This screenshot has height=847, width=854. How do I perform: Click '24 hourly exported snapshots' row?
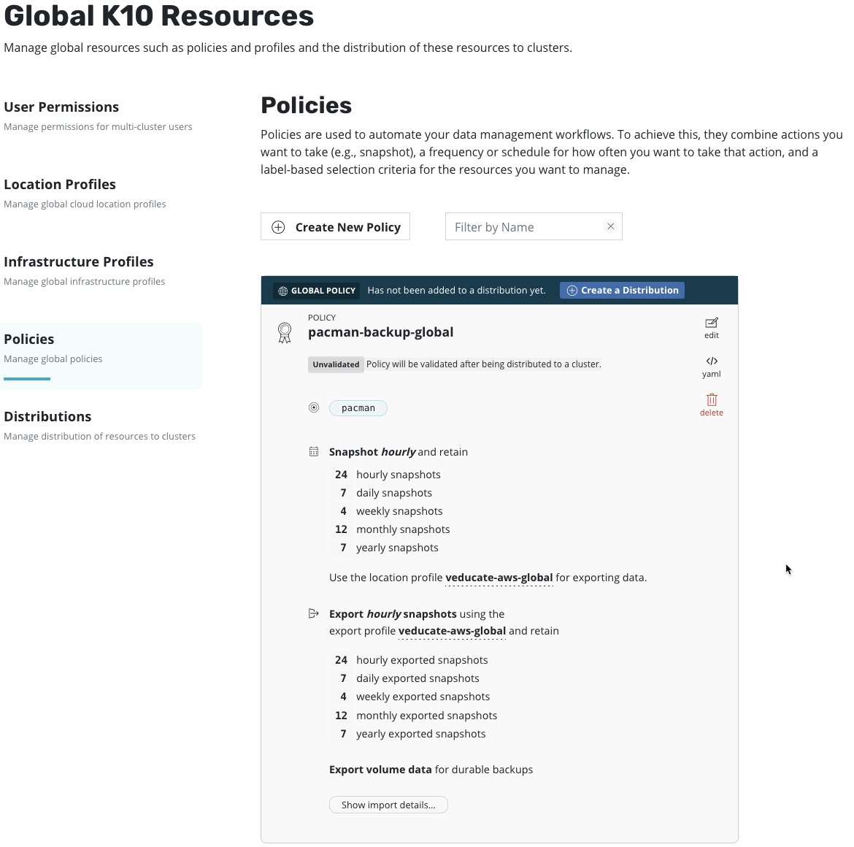pyautogui.click(x=411, y=659)
